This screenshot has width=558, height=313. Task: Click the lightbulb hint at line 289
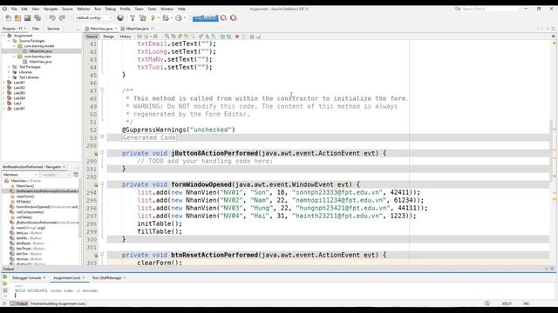96,153
